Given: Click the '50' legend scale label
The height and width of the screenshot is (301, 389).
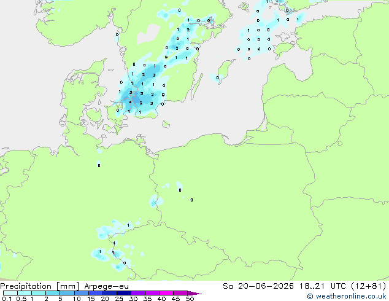Looking at the screenshot, I should click(x=190, y=299).
